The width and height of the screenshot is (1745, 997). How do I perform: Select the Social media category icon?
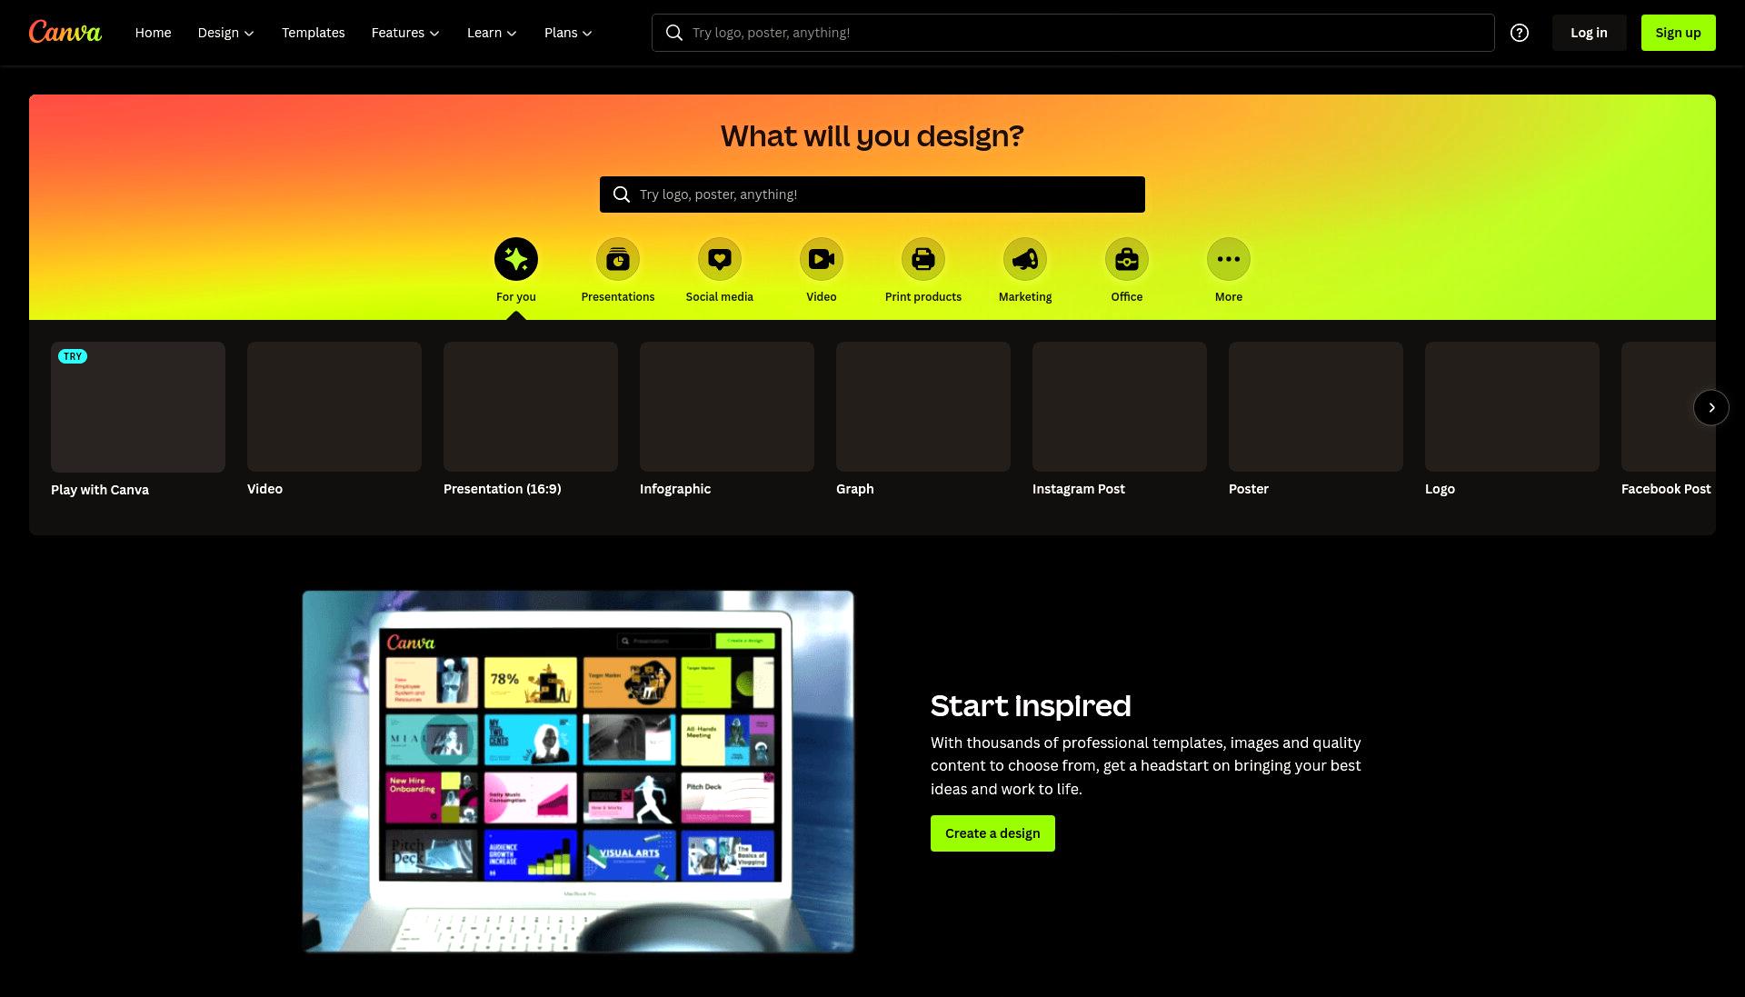tap(720, 260)
